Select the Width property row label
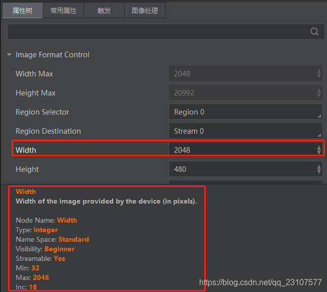 point(26,150)
